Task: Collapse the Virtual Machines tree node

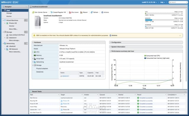Action: [x=3, y=20]
